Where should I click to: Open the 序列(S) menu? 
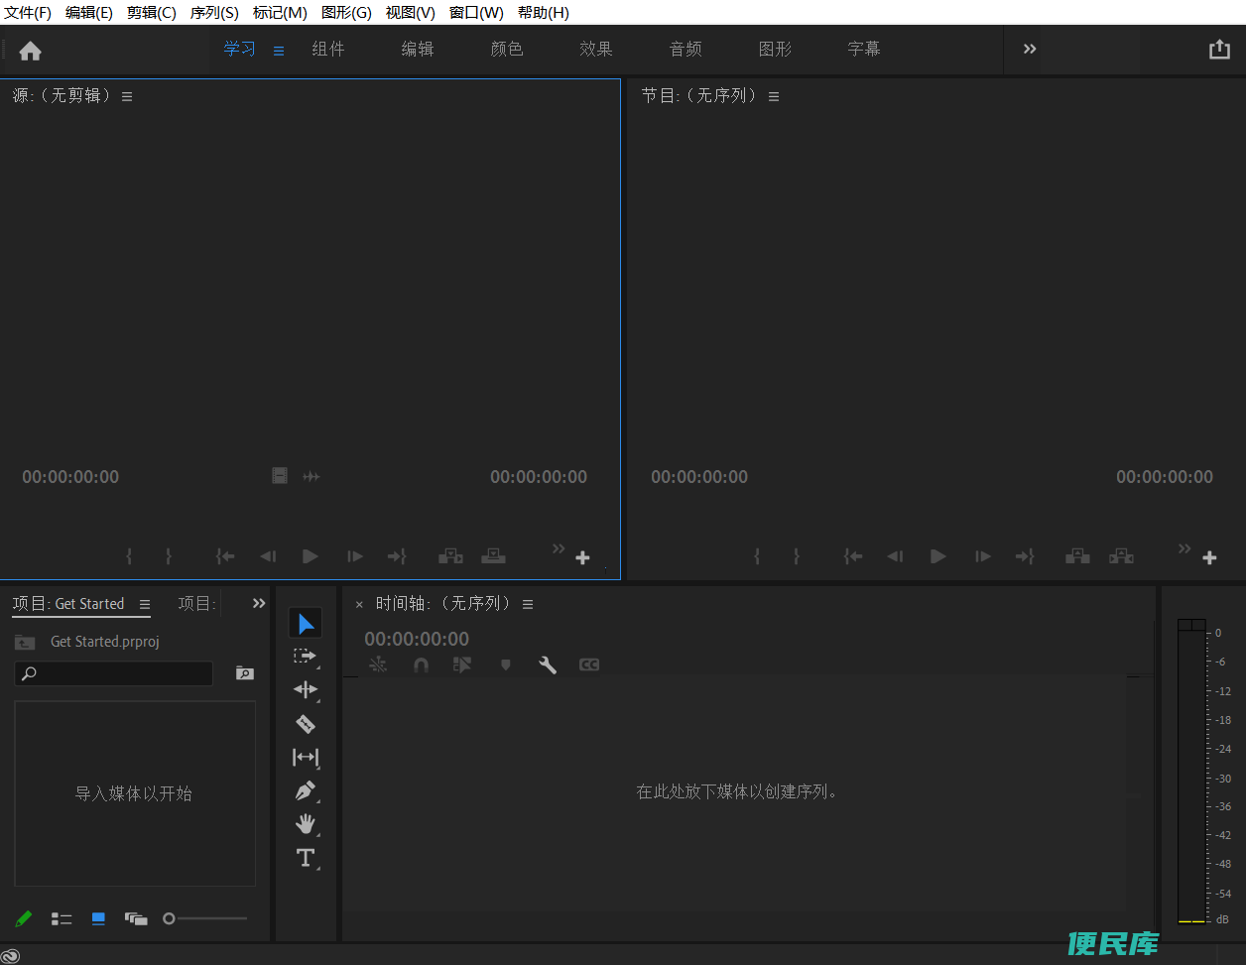tap(214, 13)
